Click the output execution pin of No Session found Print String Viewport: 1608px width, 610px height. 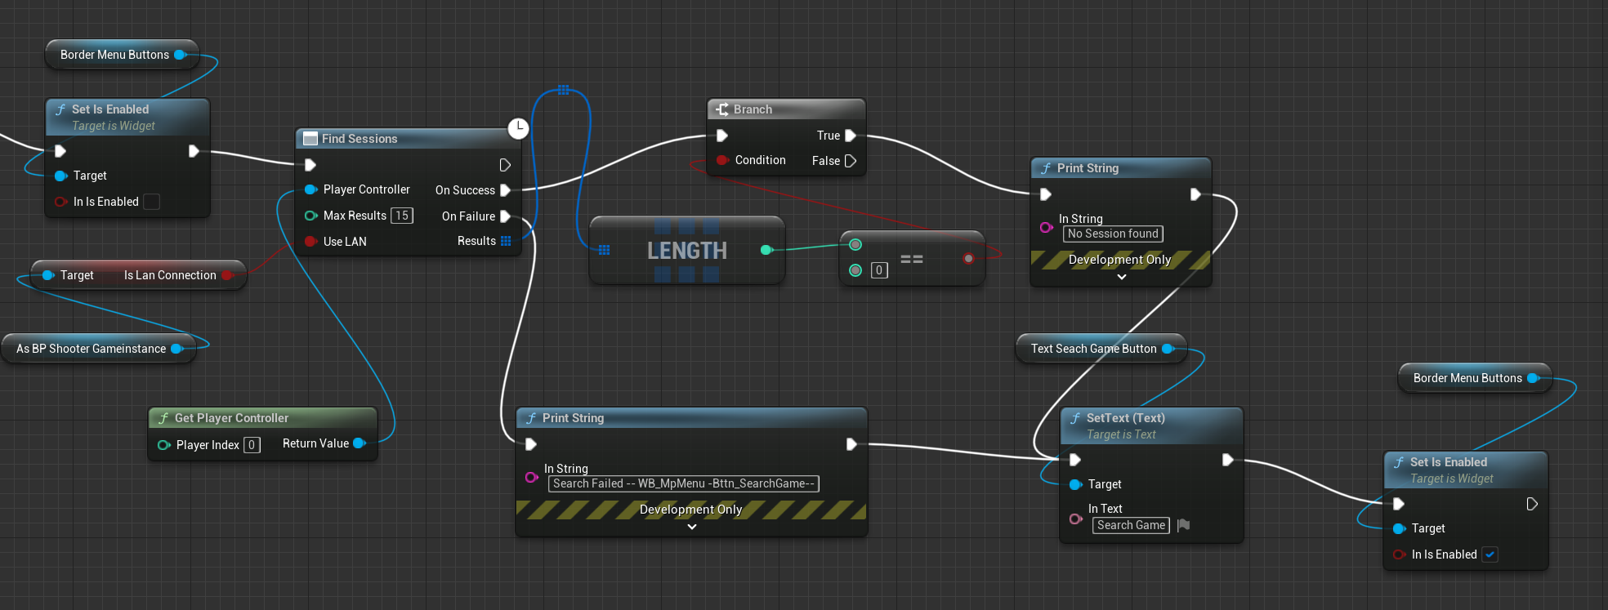point(1195,194)
